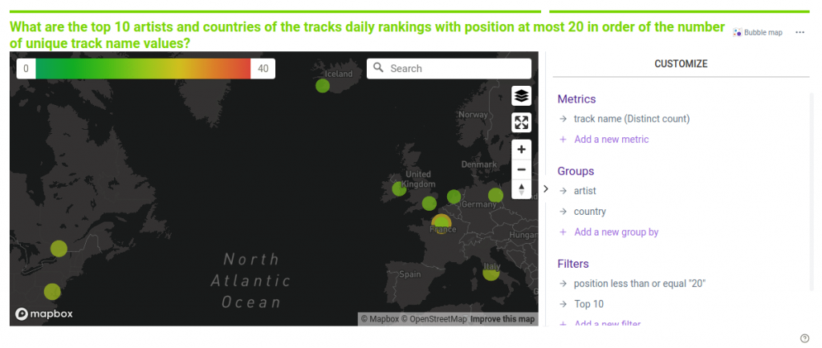Screen dimensions: 822x348
Task: Toggle fullscreen map view
Action: (522, 123)
